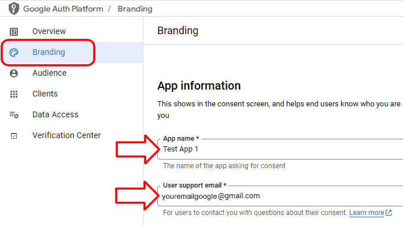Click the Clients grid icon
Screen dimensions: 403x226
tap(14, 94)
